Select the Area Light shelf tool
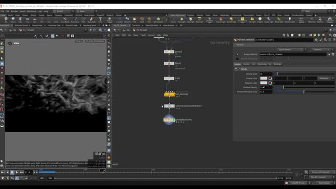Screen dimensions: 336x189 coord(199,20)
